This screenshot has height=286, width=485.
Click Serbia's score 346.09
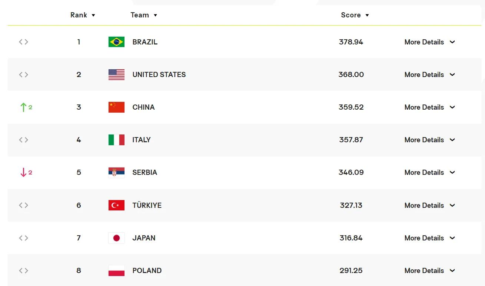coord(351,172)
